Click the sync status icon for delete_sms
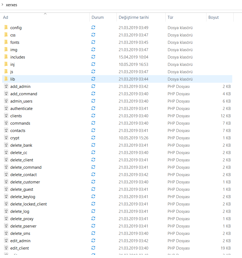The width and height of the screenshot is (242, 258). pyautogui.click(x=93, y=233)
